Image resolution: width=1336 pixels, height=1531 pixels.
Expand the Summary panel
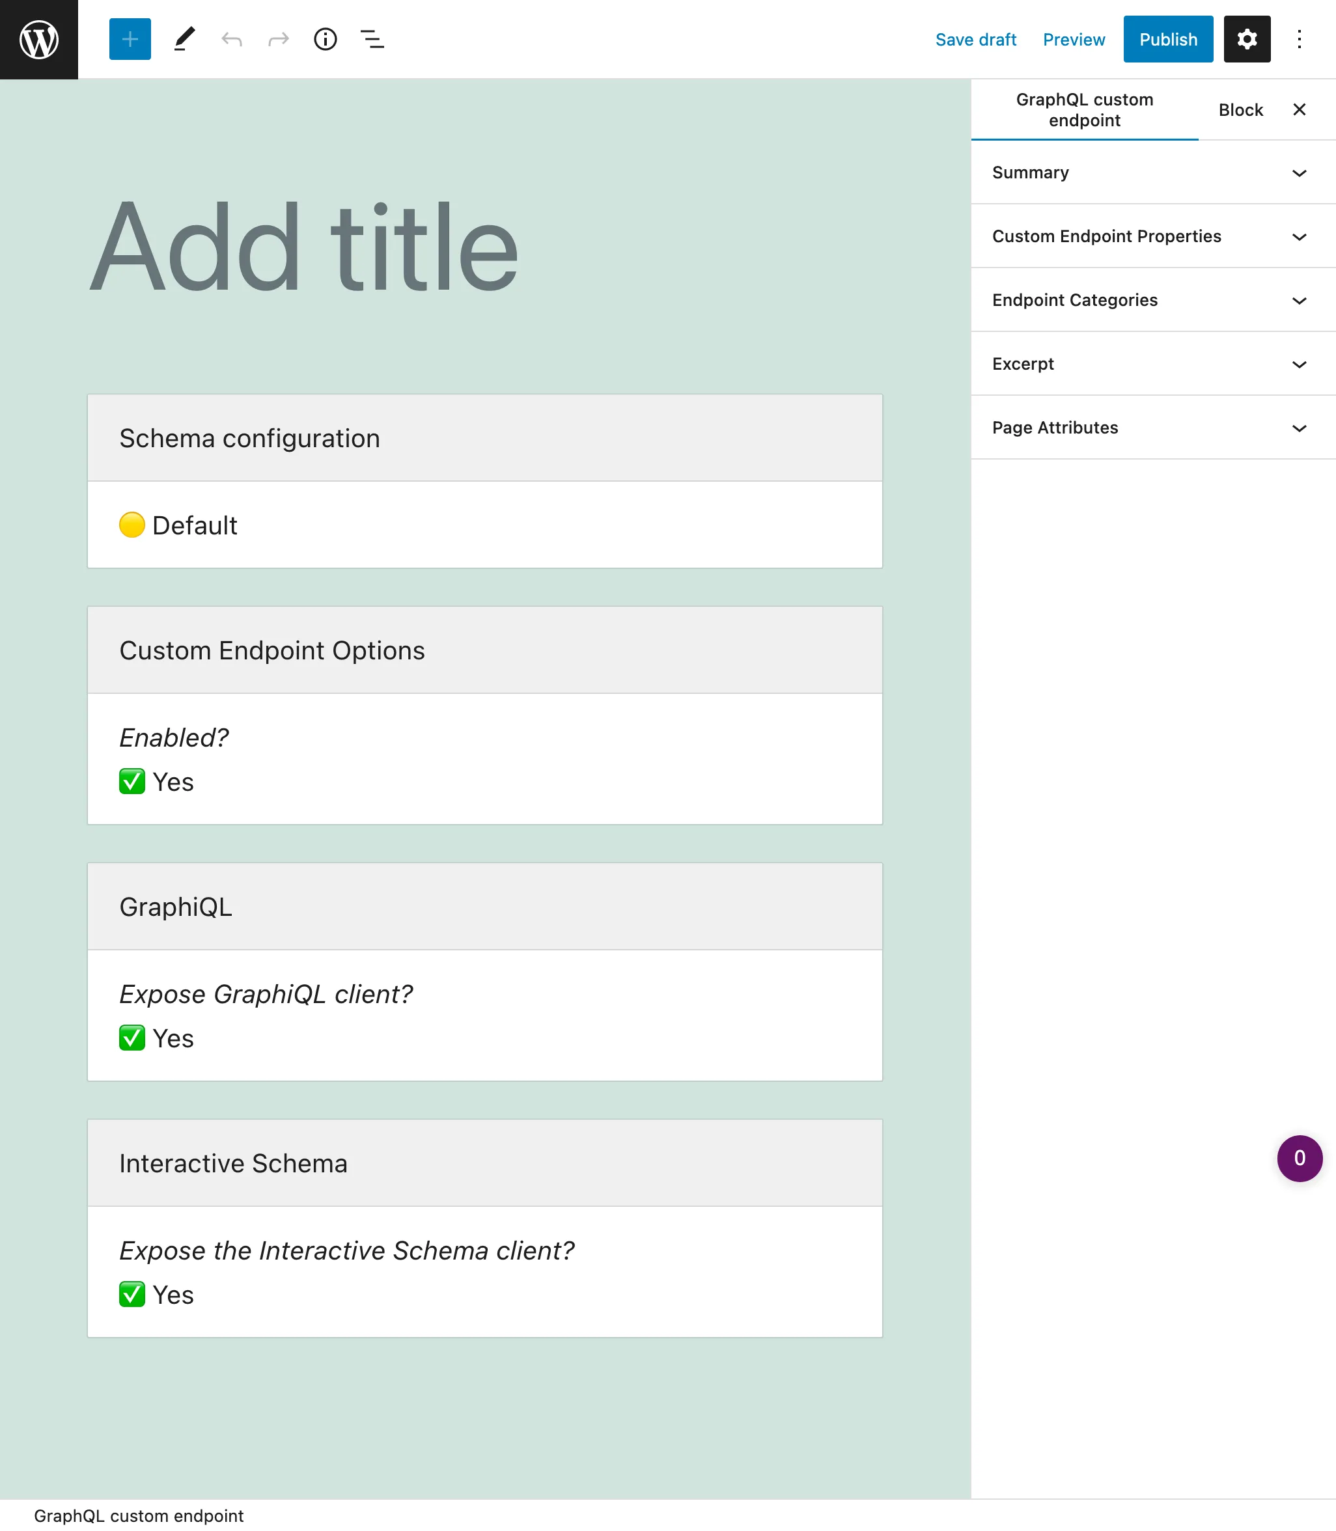pos(1152,172)
